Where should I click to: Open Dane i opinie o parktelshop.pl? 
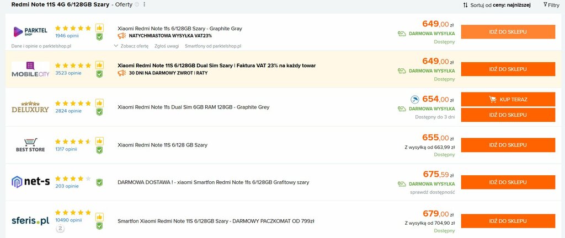coord(41,46)
